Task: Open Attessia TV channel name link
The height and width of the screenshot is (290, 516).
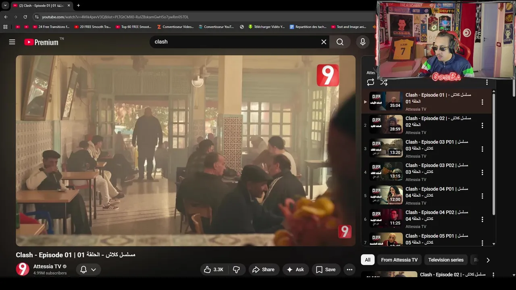Action: [47, 266]
